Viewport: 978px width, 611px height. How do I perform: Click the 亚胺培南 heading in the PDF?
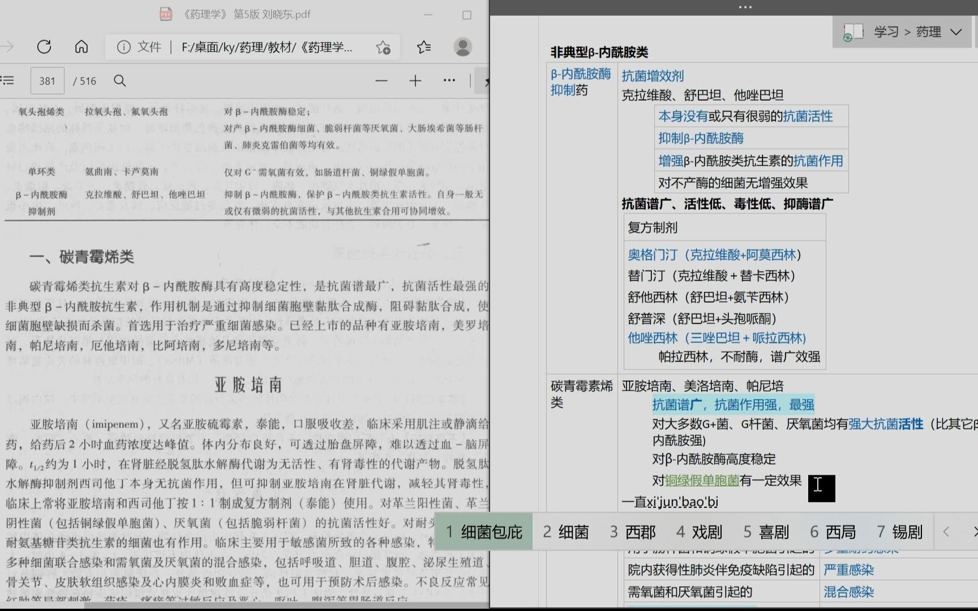click(248, 385)
